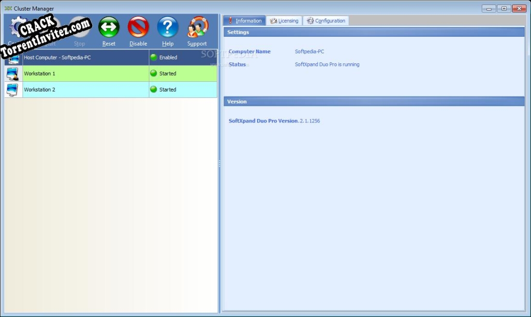Click the Workstation 1 computer icon
531x317 pixels.
tap(12, 73)
